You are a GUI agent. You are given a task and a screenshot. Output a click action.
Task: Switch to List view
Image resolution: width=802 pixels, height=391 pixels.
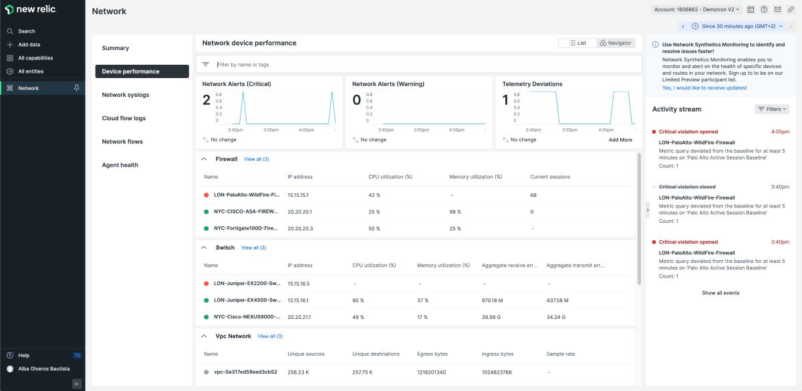pyautogui.click(x=578, y=42)
